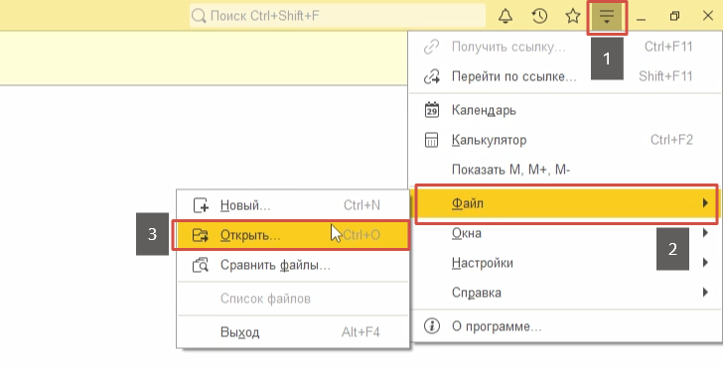Click the open folder icon beside Открыть
723x366 pixels.
point(201,235)
